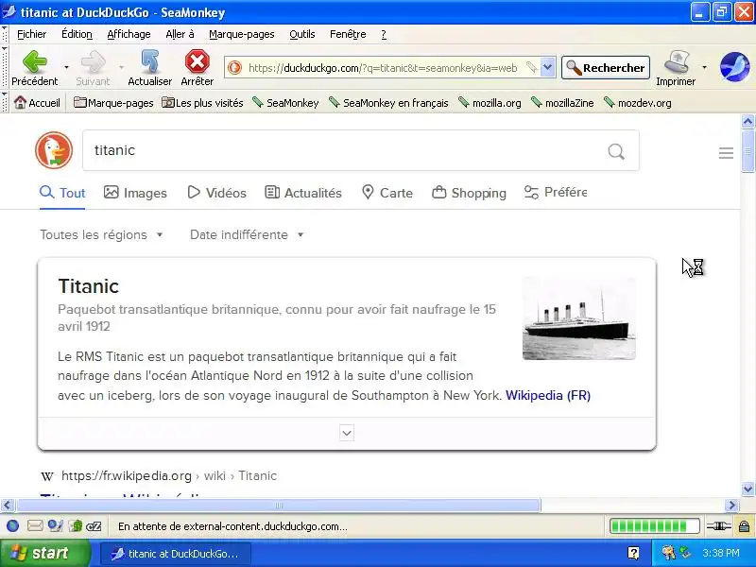Screen dimensions: 756x567
Task: Open Date indifférente dropdown
Action: [247, 234]
